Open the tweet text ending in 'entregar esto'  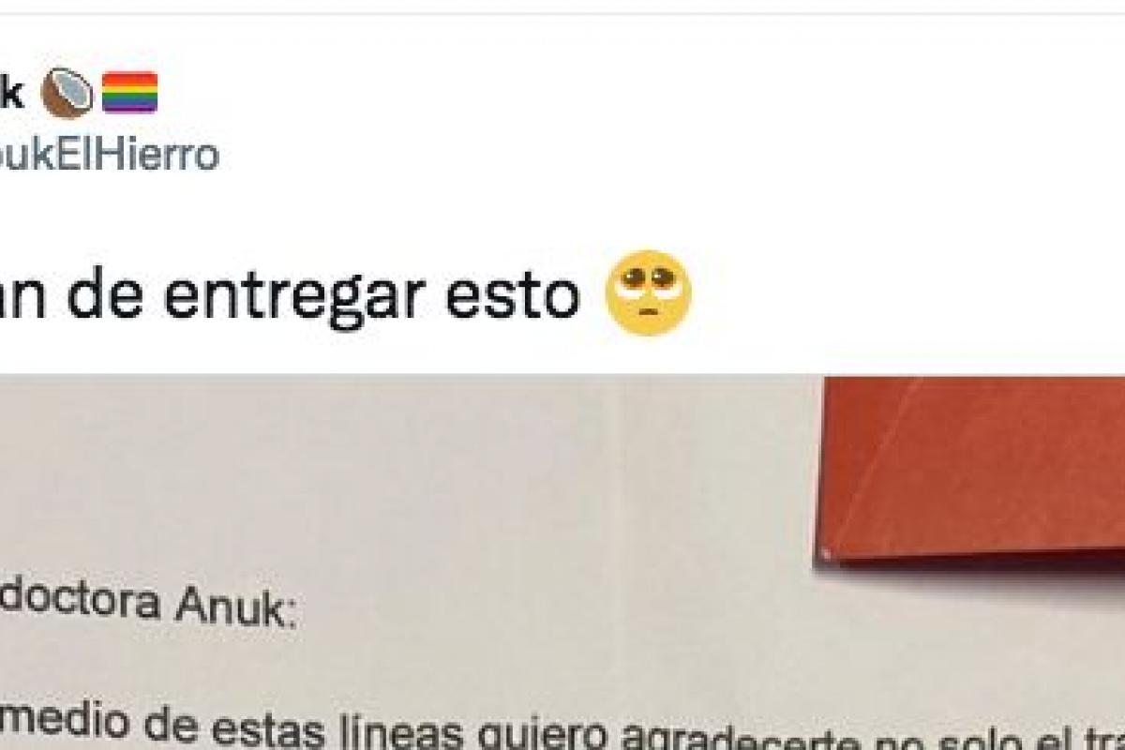click(x=291, y=295)
